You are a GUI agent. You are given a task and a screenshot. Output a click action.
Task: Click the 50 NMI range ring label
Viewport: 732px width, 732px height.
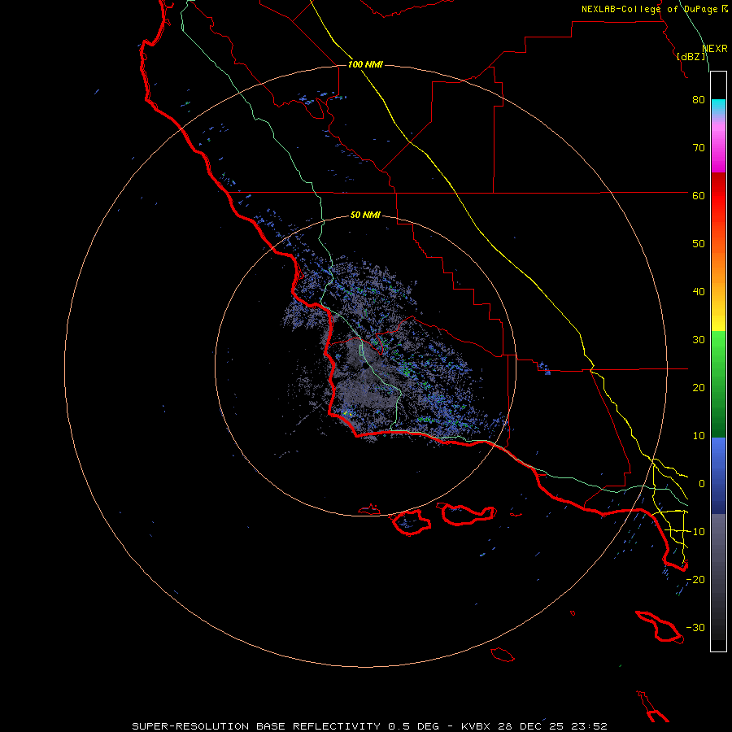click(x=365, y=216)
